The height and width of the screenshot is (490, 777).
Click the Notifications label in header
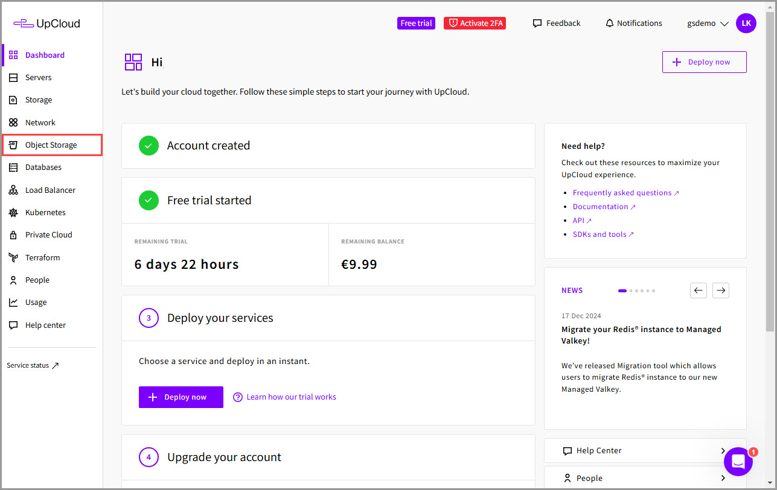click(x=639, y=24)
